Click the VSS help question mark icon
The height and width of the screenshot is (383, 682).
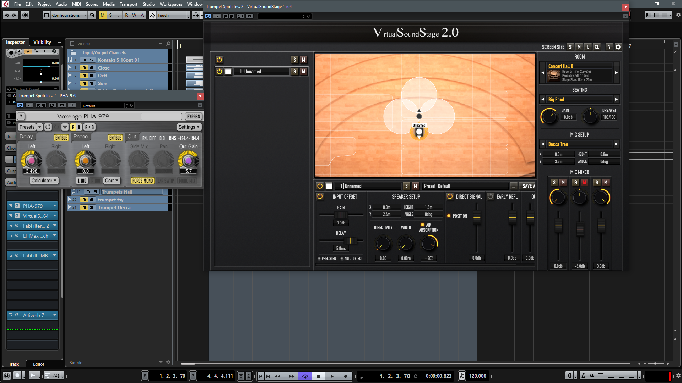[x=609, y=47]
